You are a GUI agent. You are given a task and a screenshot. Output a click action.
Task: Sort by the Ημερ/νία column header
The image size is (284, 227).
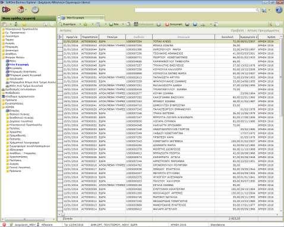72,37
